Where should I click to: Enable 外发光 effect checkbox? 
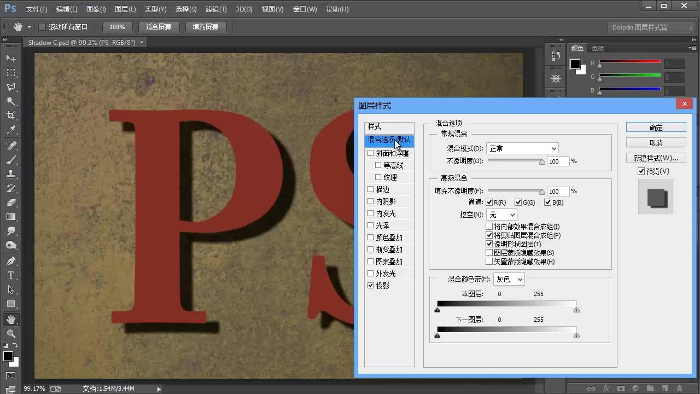371,274
